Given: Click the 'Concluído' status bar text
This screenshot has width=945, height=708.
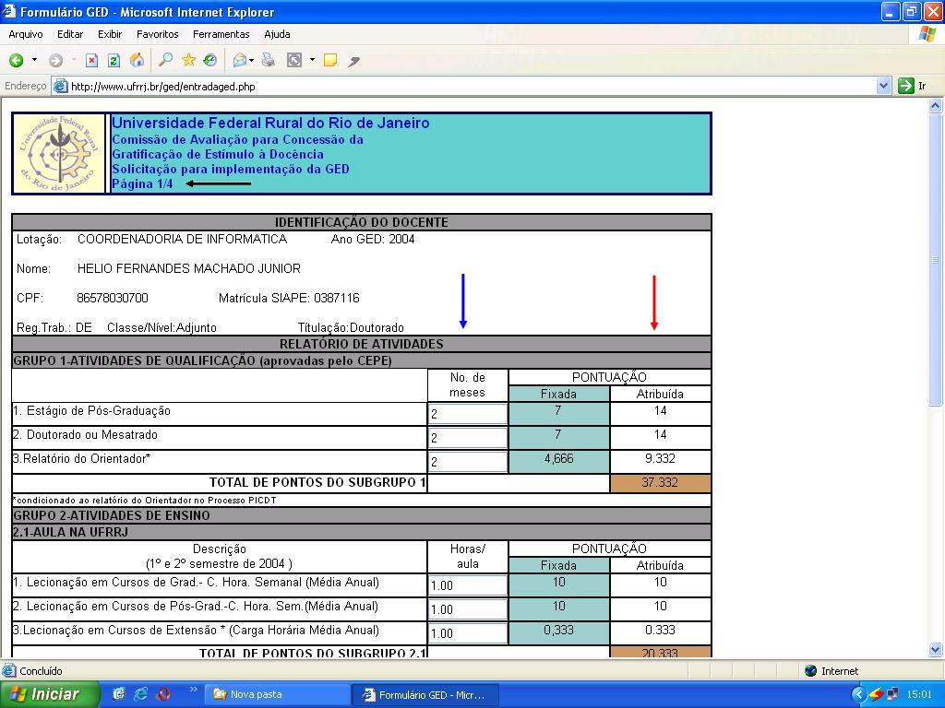Looking at the screenshot, I should click(41, 671).
